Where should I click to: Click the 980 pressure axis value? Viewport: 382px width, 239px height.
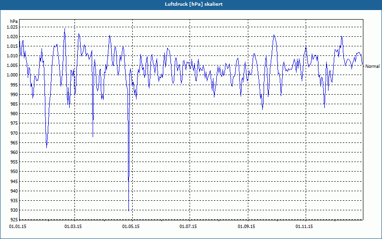click(15, 114)
